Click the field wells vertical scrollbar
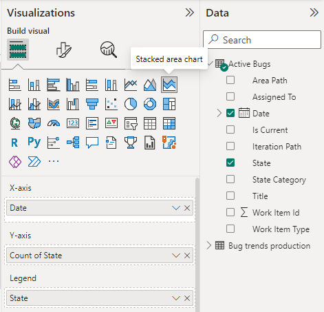 197,245
